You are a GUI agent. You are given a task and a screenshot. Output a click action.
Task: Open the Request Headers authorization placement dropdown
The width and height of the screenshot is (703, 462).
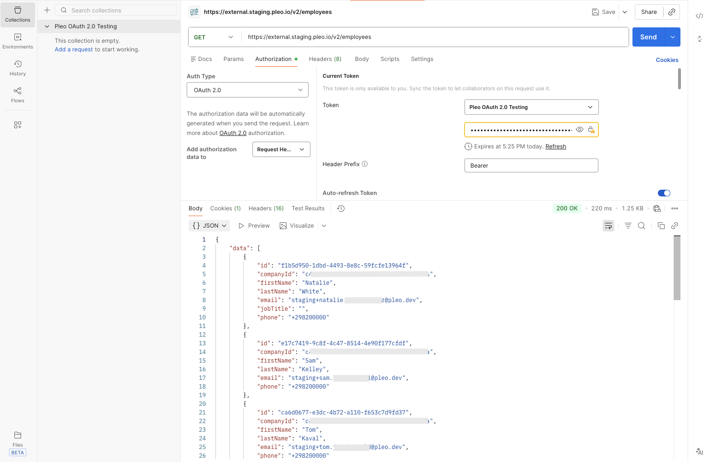[x=281, y=149]
